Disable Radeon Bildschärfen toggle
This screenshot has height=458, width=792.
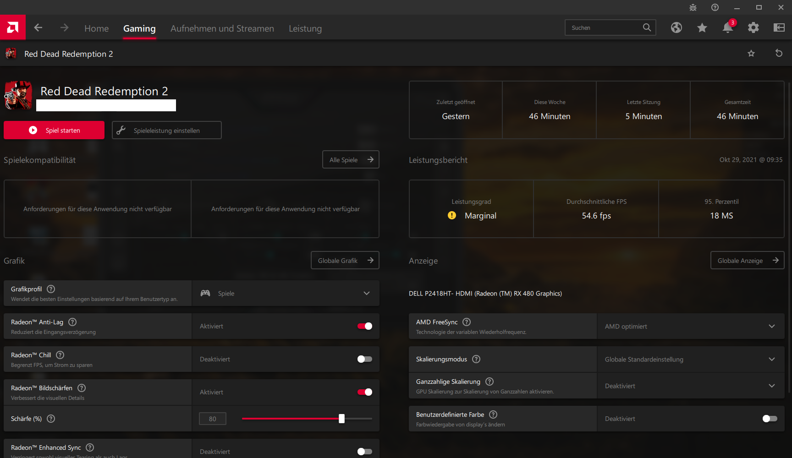point(365,392)
